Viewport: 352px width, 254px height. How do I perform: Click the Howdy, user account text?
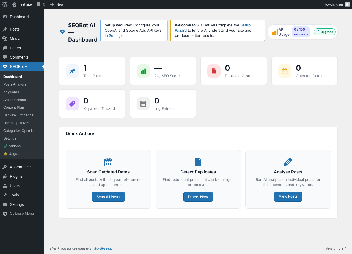click(x=333, y=4)
